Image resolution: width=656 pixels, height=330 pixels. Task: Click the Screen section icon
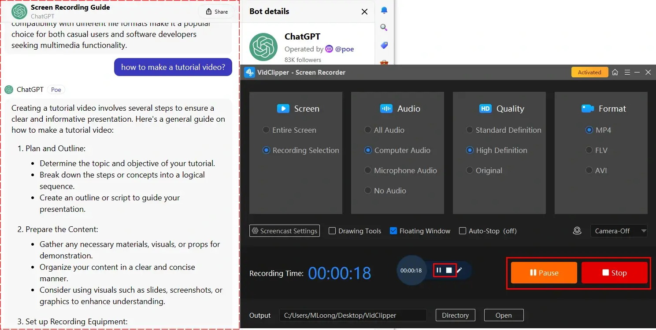[283, 109]
